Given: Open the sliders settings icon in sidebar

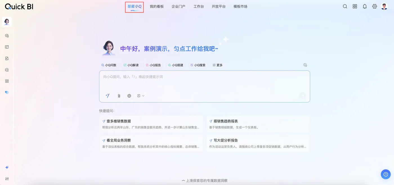Looking at the screenshot, I should click(7, 179).
